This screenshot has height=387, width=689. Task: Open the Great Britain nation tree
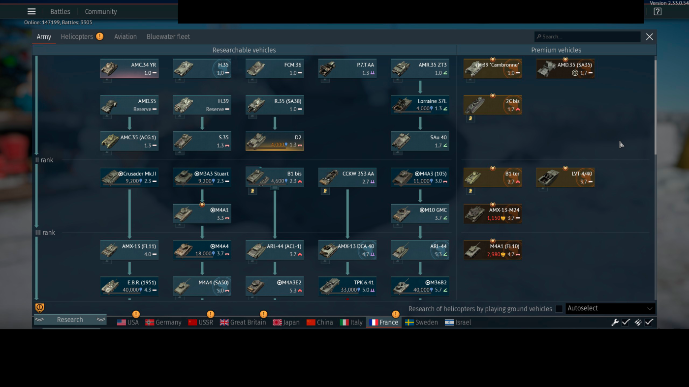pos(243,323)
